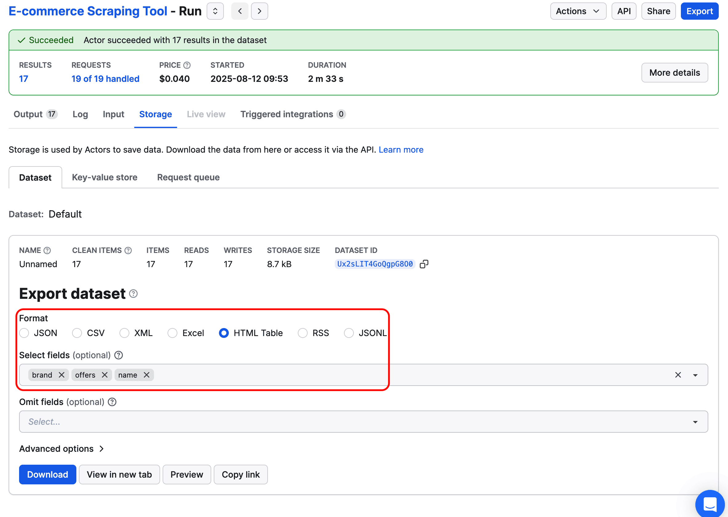Image resolution: width=728 pixels, height=517 pixels.
Task: Go to previous run arrow
Action: click(240, 11)
